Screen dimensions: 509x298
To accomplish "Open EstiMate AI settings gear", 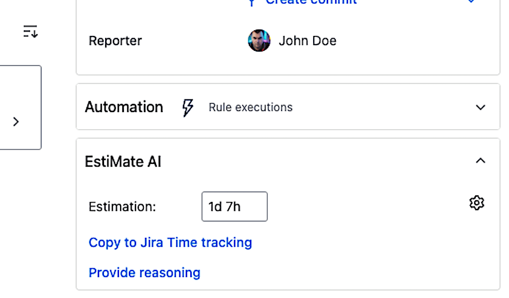I will click(476, 203).
